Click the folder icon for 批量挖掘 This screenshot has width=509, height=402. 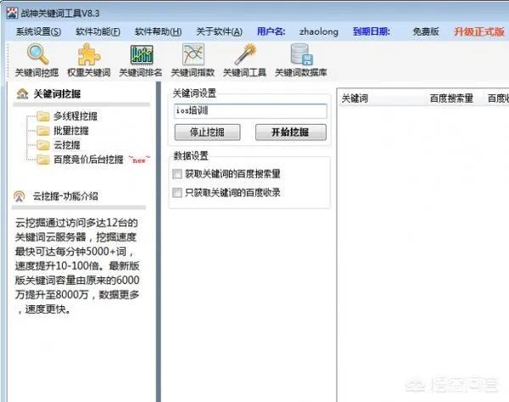[43, 131]
